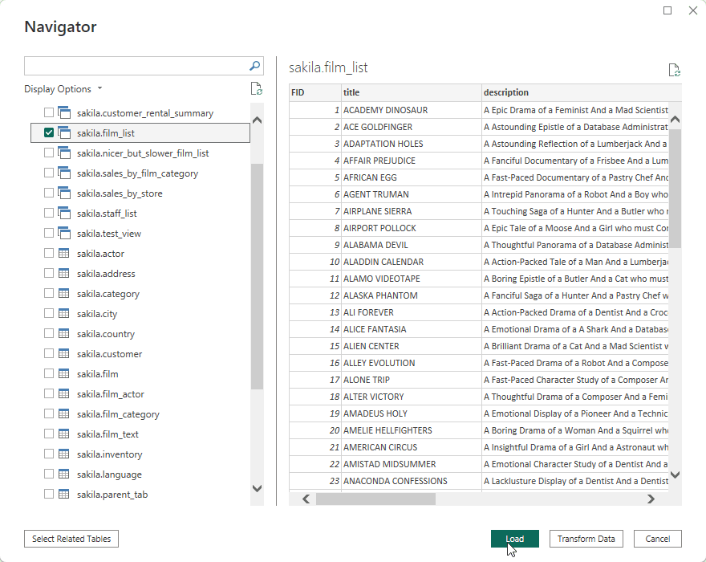706x562 pixels.
Task: Click the view icon of sakila.sales_by_store
Action: point(64,193)
